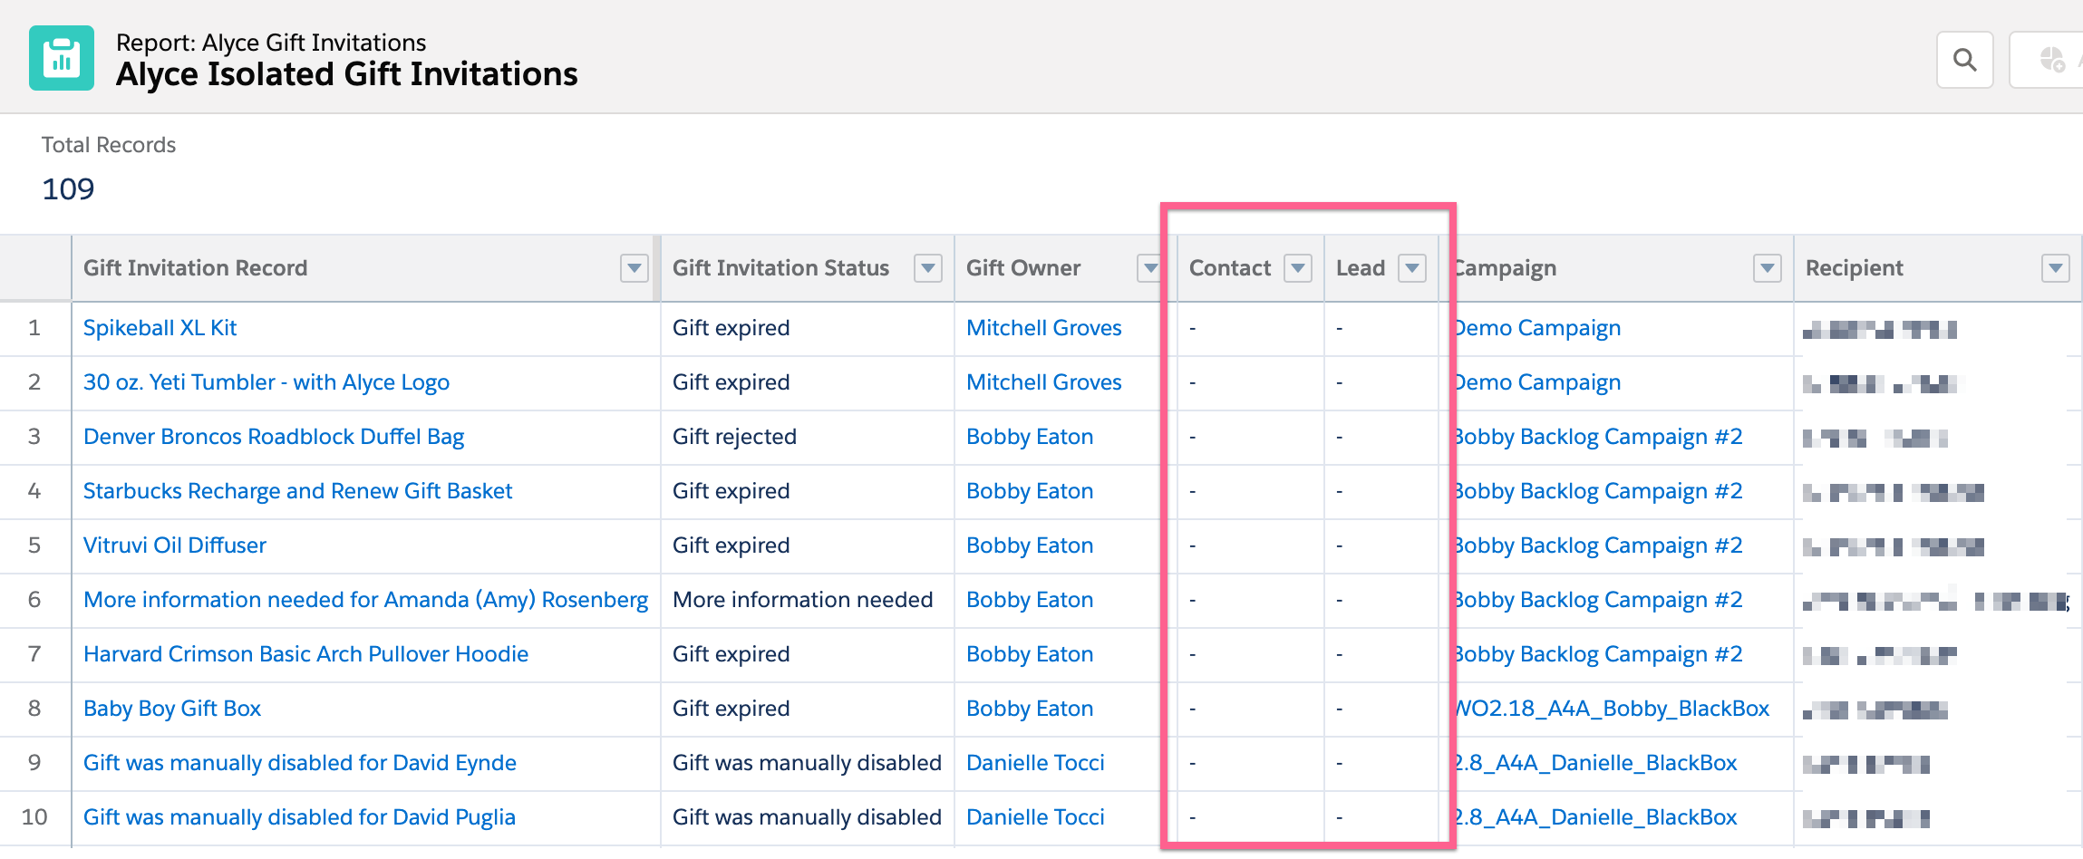2083x859 pixels.
Task: Select the Alyce Isolated Gift Invitations title
Action: [346, 74]
